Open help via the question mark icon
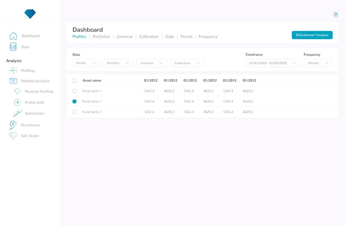 pyautogui.click(x=336, y=15)
